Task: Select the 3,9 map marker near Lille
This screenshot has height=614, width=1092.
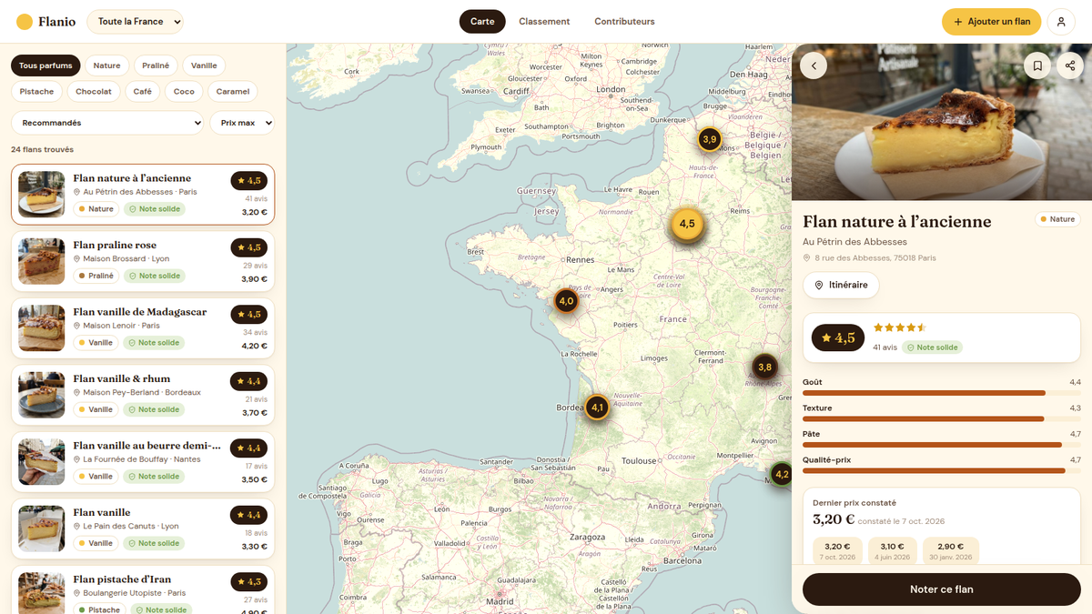Action: point(710,139)
